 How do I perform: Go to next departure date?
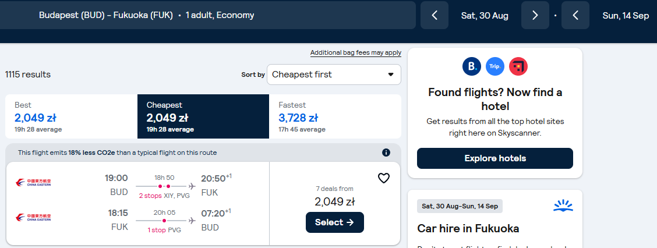click(535, 16)
